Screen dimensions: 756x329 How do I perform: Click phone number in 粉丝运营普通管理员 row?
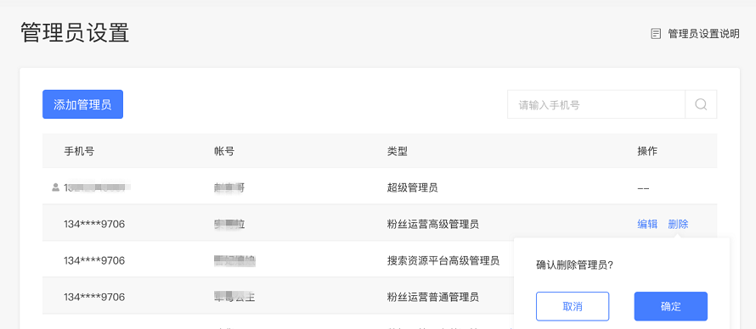pyautogui.click(x=94, y=298)
